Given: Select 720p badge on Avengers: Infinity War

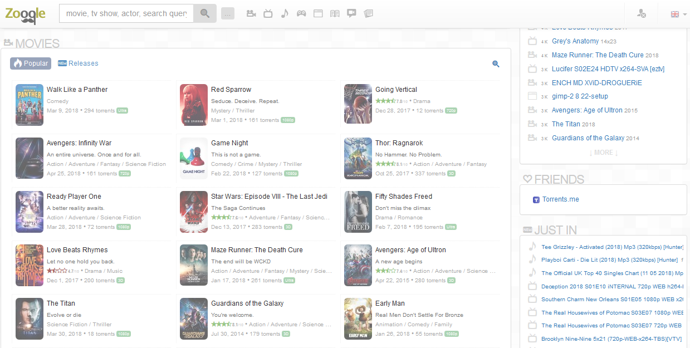Looking at the screenshot, I should point(125,174).
